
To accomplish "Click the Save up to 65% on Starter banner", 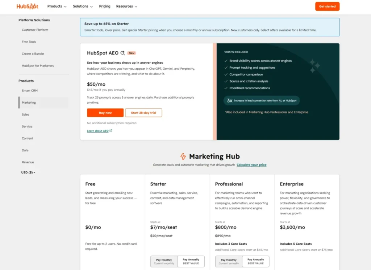I will pos(210,27).
